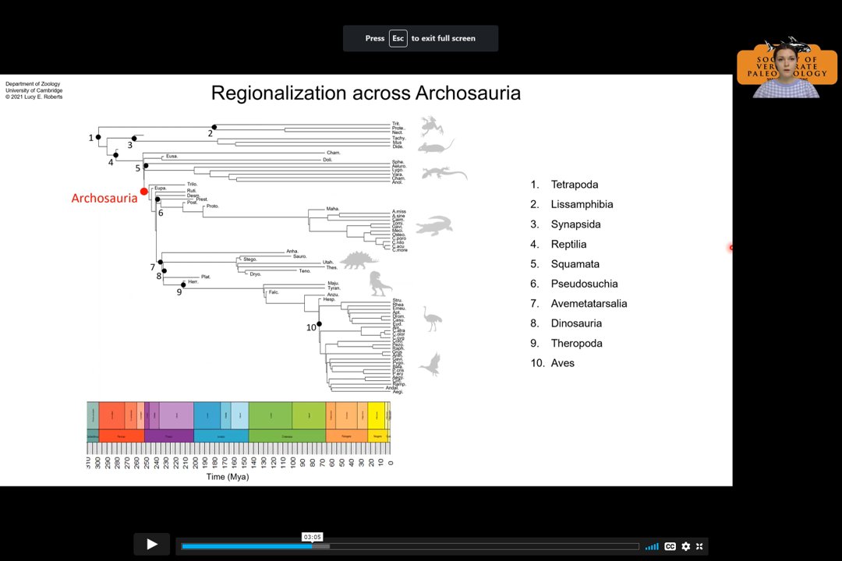842x561 pixels.
Task: Click the 'Time (Mya)' axis label
Action: (x=228, y=477)
